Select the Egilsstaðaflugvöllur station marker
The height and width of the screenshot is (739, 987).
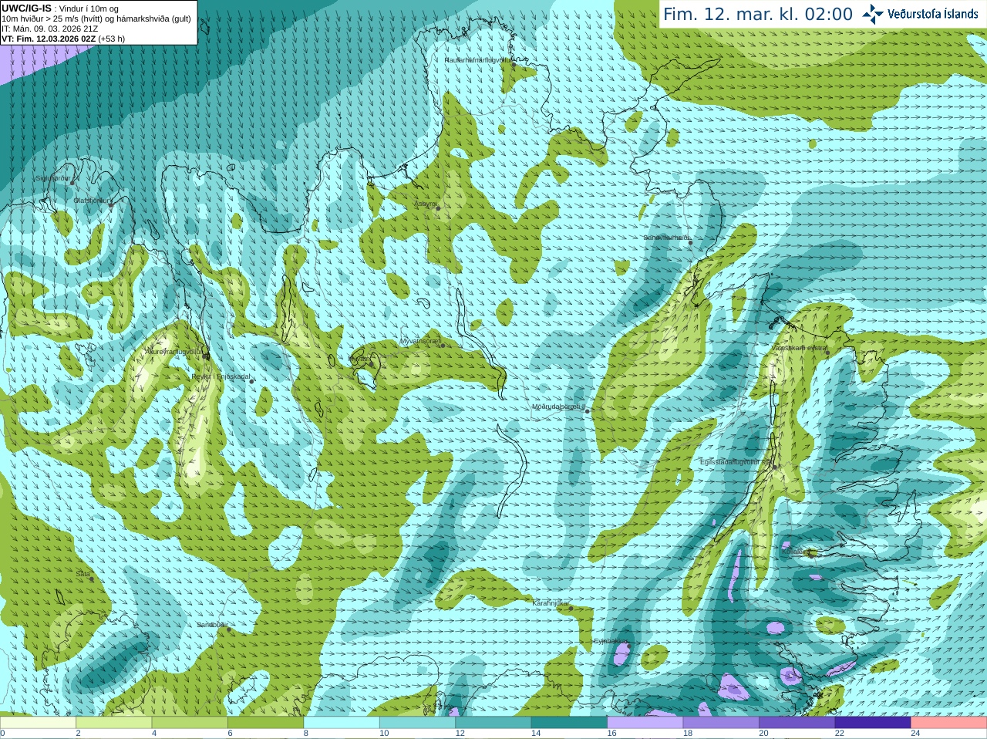pos(774,466)
